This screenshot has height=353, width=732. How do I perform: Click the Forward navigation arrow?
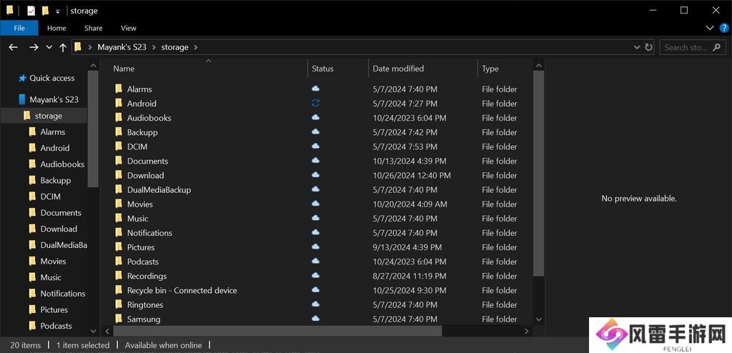(34, 47)
